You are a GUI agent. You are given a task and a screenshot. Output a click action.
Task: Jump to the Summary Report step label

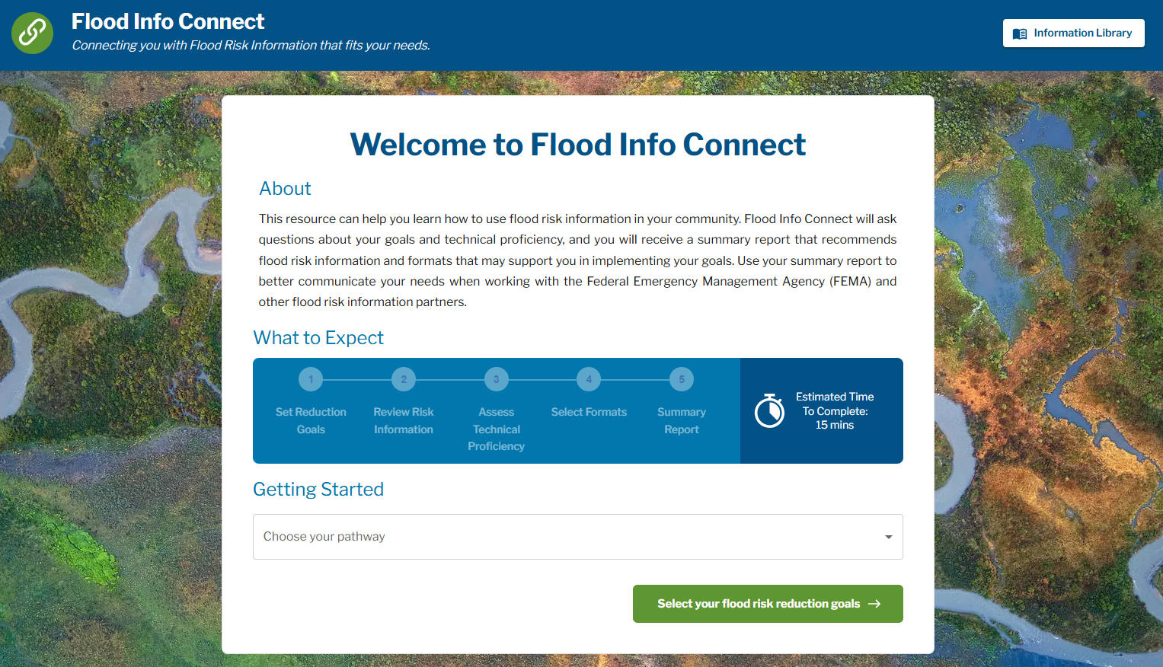(x=682, y=420)
